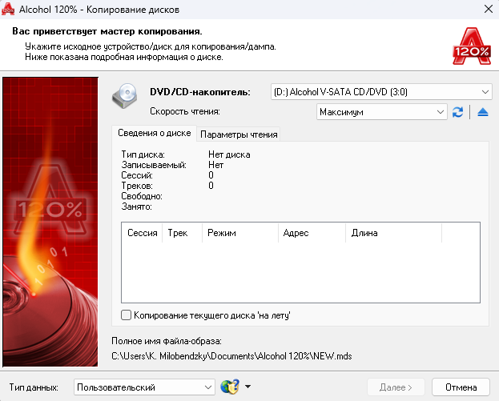Screen dimensions: 499x401
Task: Click the DVD/CD drive icon
Action: 125,95
